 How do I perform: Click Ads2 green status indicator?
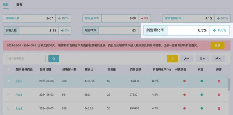pyautogui.click(x=202, y=94)
